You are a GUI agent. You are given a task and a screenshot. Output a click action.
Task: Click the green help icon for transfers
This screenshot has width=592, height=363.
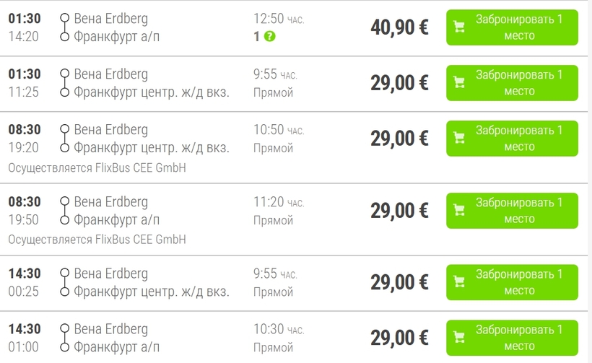coord(269,37)
